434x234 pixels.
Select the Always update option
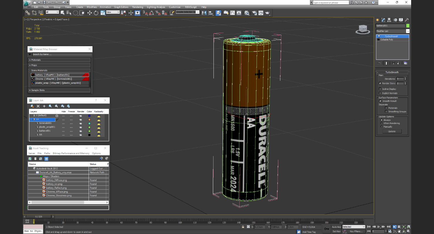381,120
